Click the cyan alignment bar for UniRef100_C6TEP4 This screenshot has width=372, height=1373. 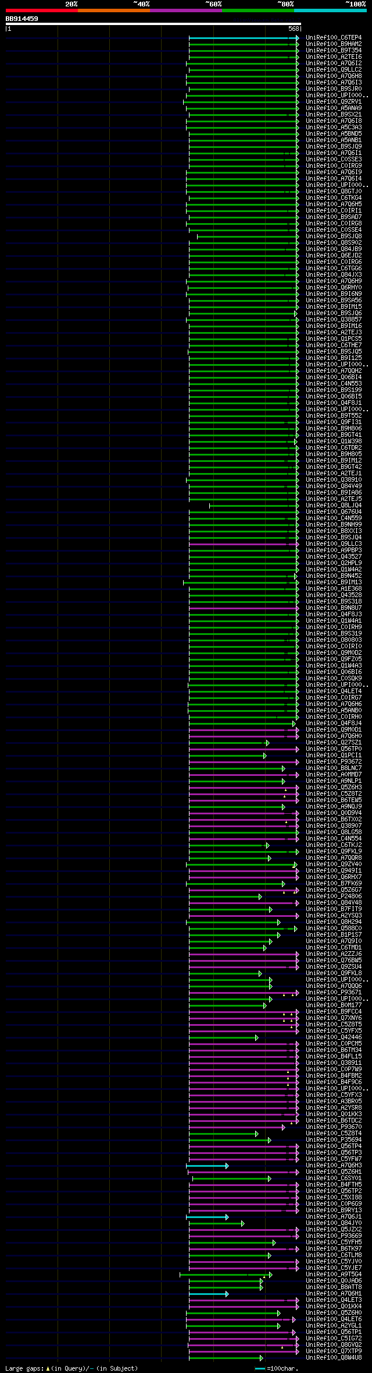244,38
